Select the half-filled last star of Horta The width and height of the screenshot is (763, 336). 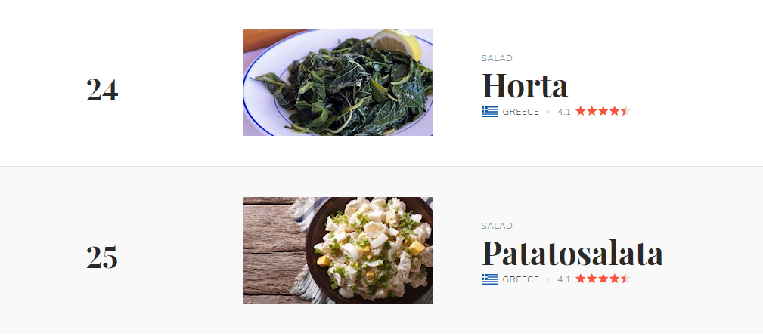[x=625, y=111]
